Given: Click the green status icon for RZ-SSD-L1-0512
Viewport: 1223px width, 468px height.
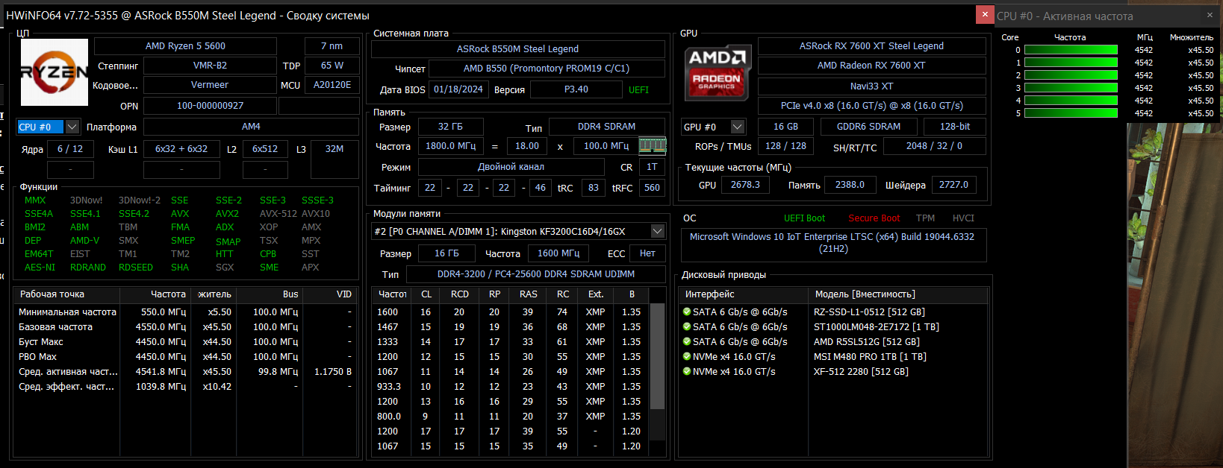Looking at the screenshot, I should pyautogui.click(x=687, y=312).
